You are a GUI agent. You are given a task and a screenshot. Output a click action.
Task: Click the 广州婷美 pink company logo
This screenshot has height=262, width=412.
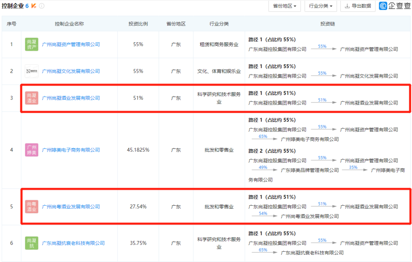(x=32, y=150)
